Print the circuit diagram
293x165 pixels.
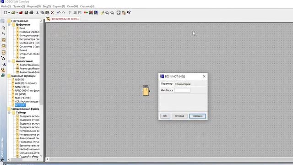coord(31,12)
